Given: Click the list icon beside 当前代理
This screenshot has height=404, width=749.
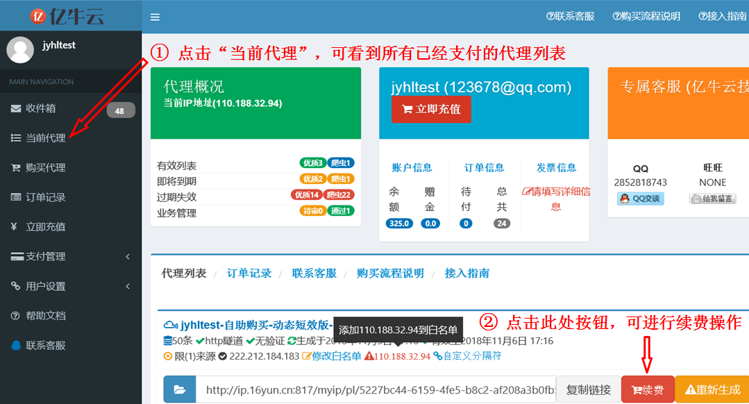Looking at the screenshot, I should [x=16, y=138].
